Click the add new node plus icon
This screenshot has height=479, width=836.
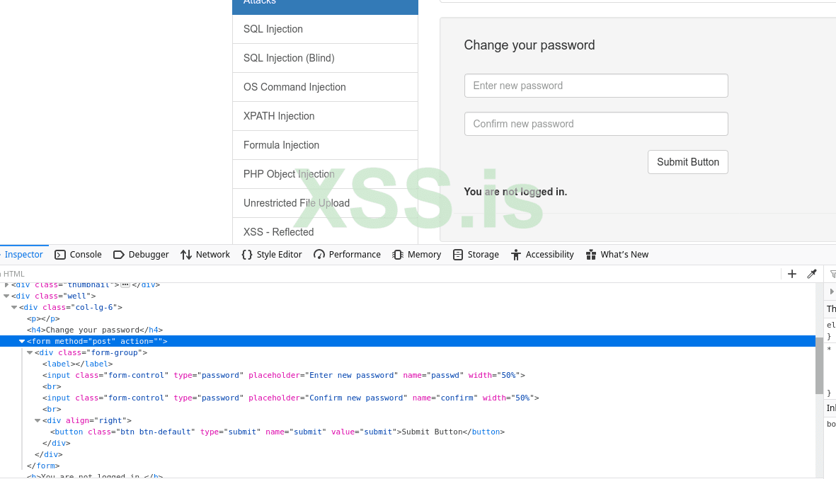[x=792, y=274]
